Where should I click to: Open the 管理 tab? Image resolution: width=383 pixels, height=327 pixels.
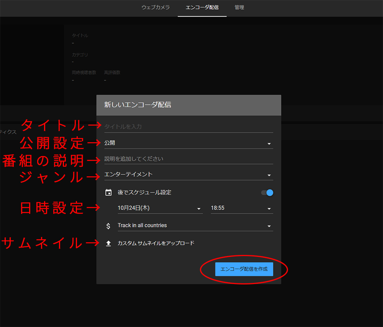tap(239, 7)
